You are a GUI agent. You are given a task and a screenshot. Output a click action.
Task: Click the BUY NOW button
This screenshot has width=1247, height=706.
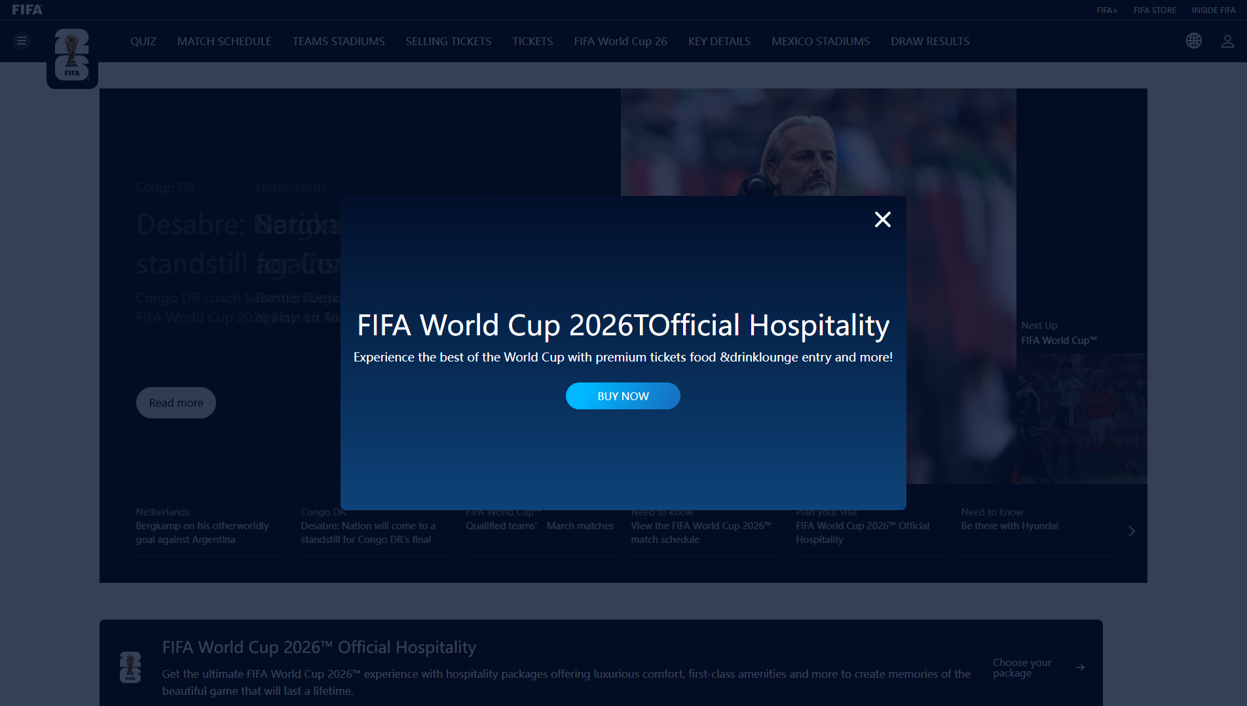pyautogui.click(x=623, y=396)
